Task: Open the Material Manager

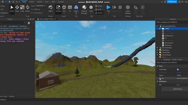Action: (84, 10)
